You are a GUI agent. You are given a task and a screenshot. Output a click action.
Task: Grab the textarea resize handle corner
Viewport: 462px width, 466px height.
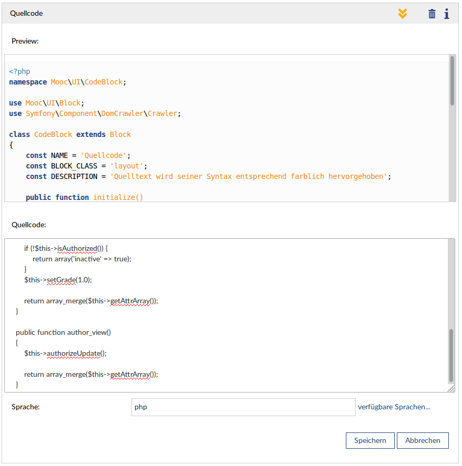click(x=451, y=388)
